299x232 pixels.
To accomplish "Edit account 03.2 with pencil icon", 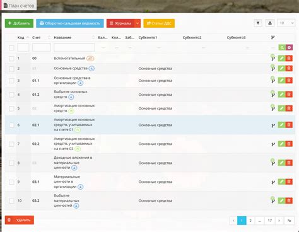I will point(281,200).
